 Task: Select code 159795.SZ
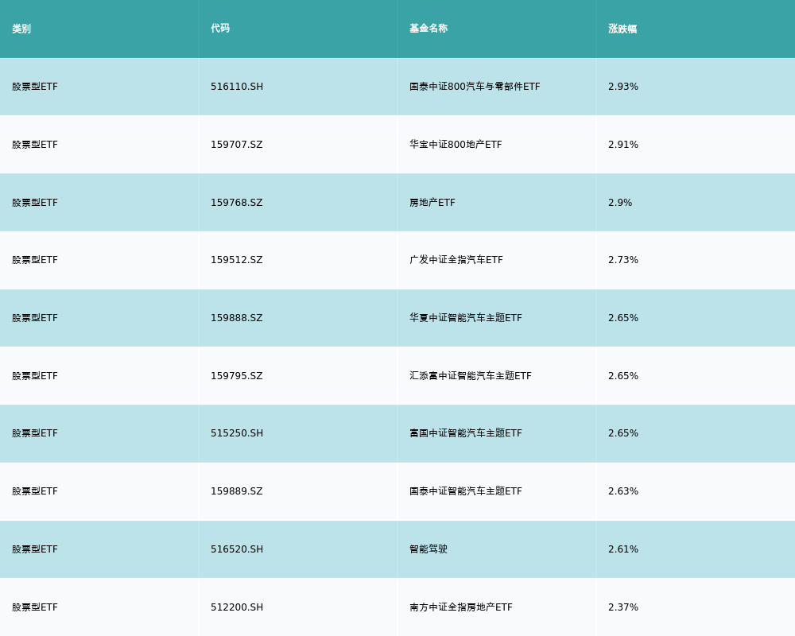coord(237,376)
